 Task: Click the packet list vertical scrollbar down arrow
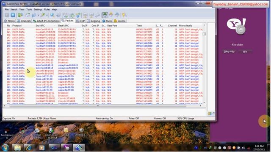point(204,103)
